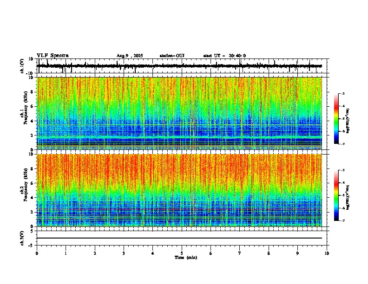The image size is (368, 284).
Task: Click time-axis tick label "5"
Action: pos(182,253)
